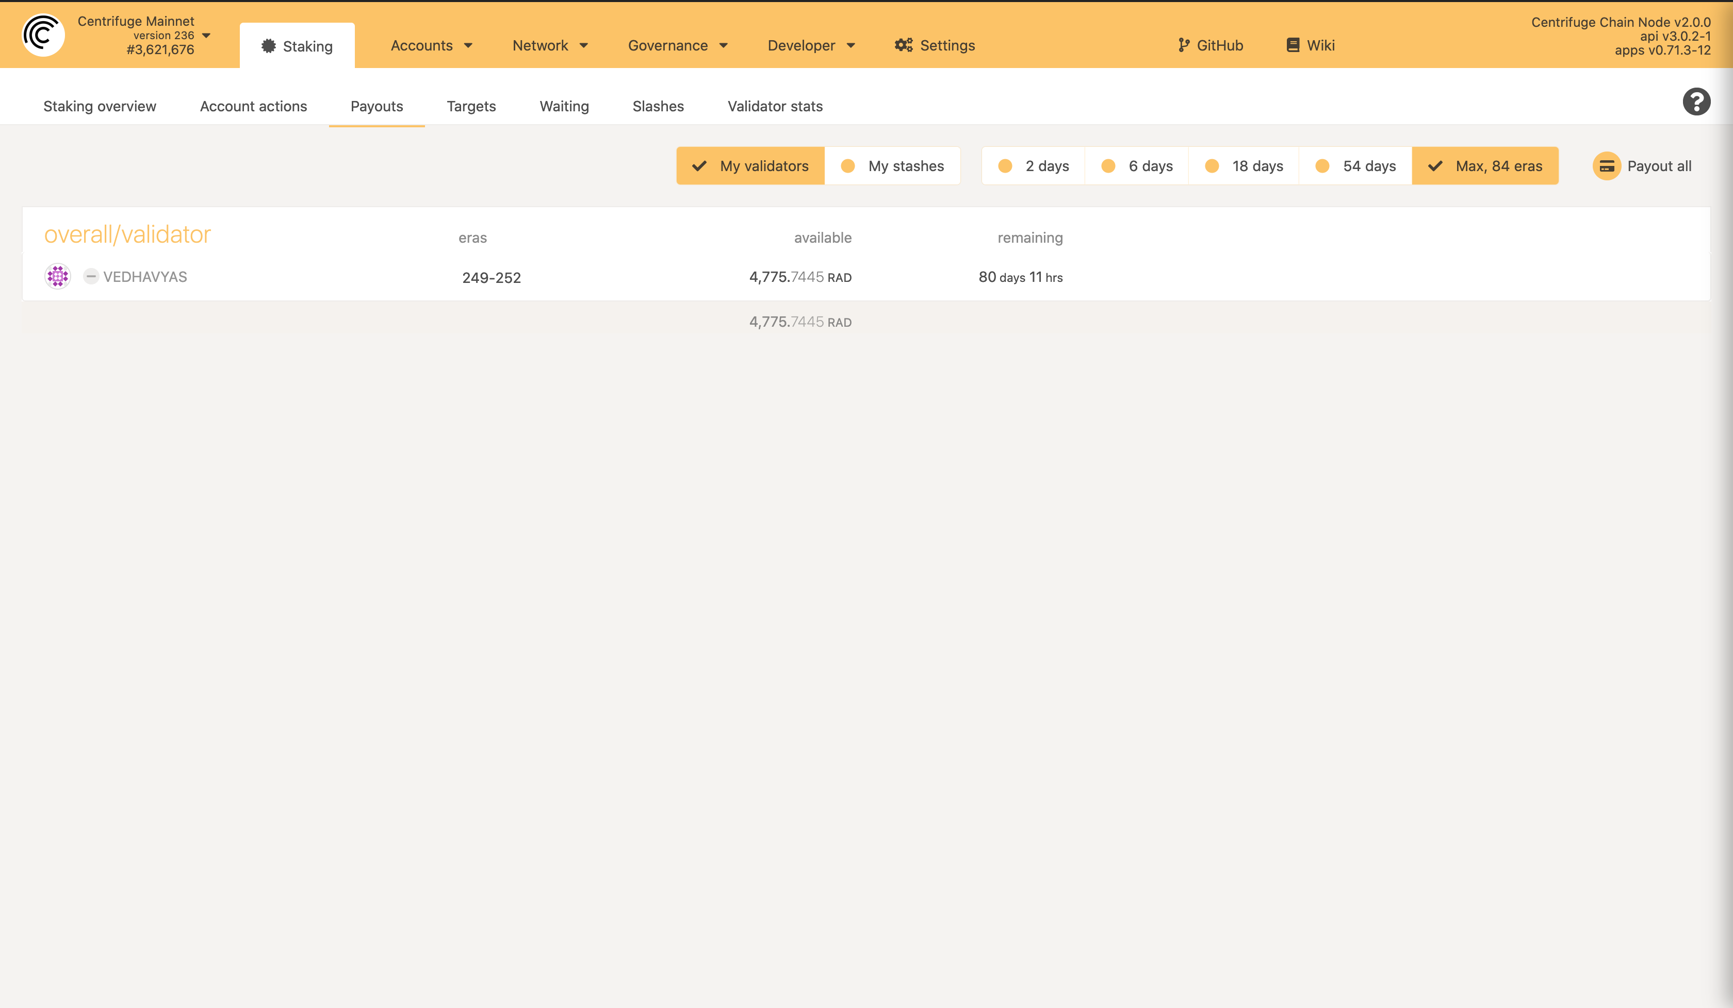Click the minus badge beside VEDHAVYAS

pos(91,276)
